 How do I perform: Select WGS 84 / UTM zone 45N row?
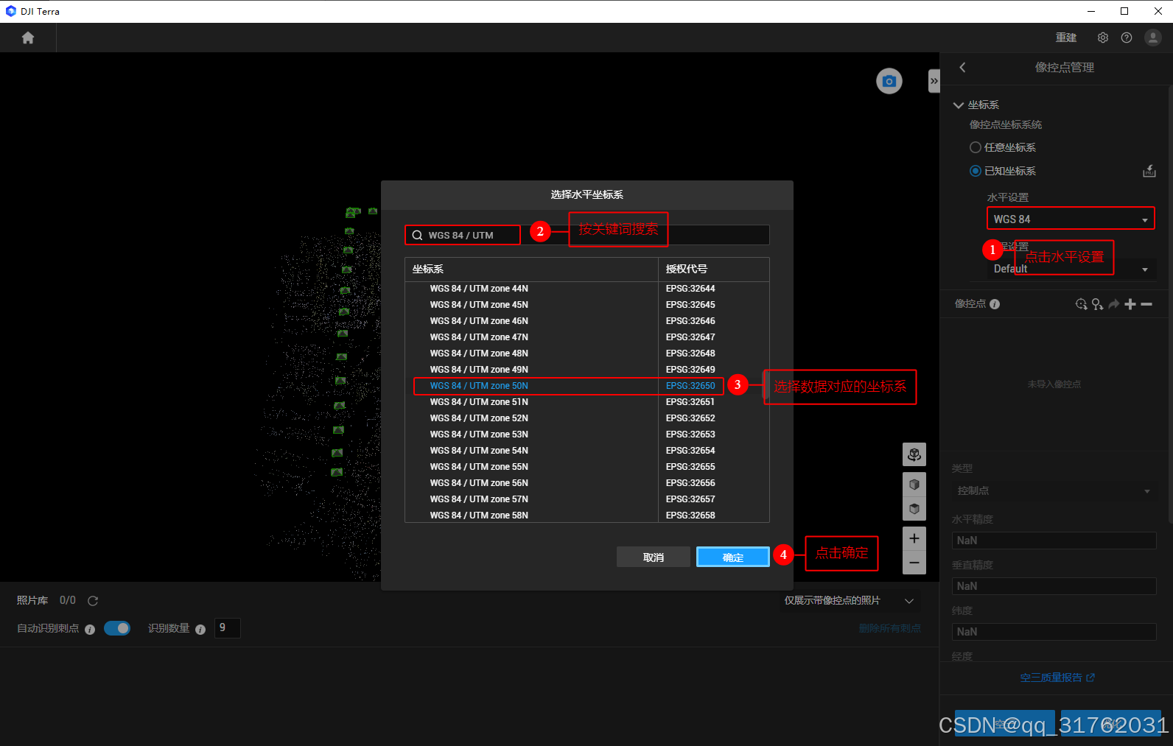[x=587, y=305]
